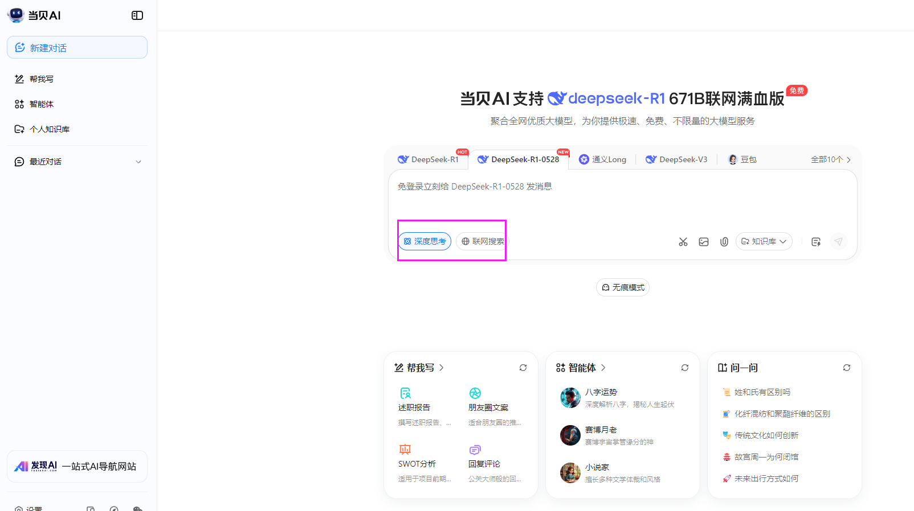Open the 知识库 dropdown
914x511 pixels.
tap(764, 241)
